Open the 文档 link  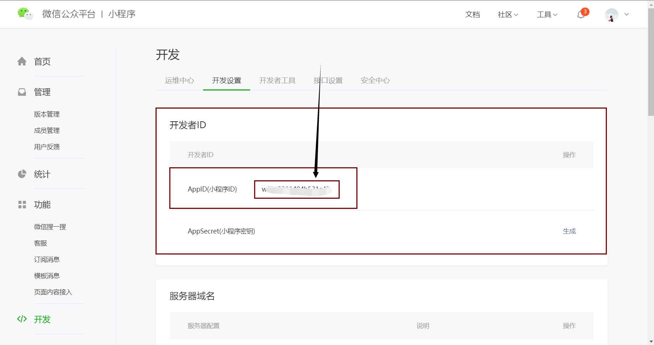pos(472,14)
